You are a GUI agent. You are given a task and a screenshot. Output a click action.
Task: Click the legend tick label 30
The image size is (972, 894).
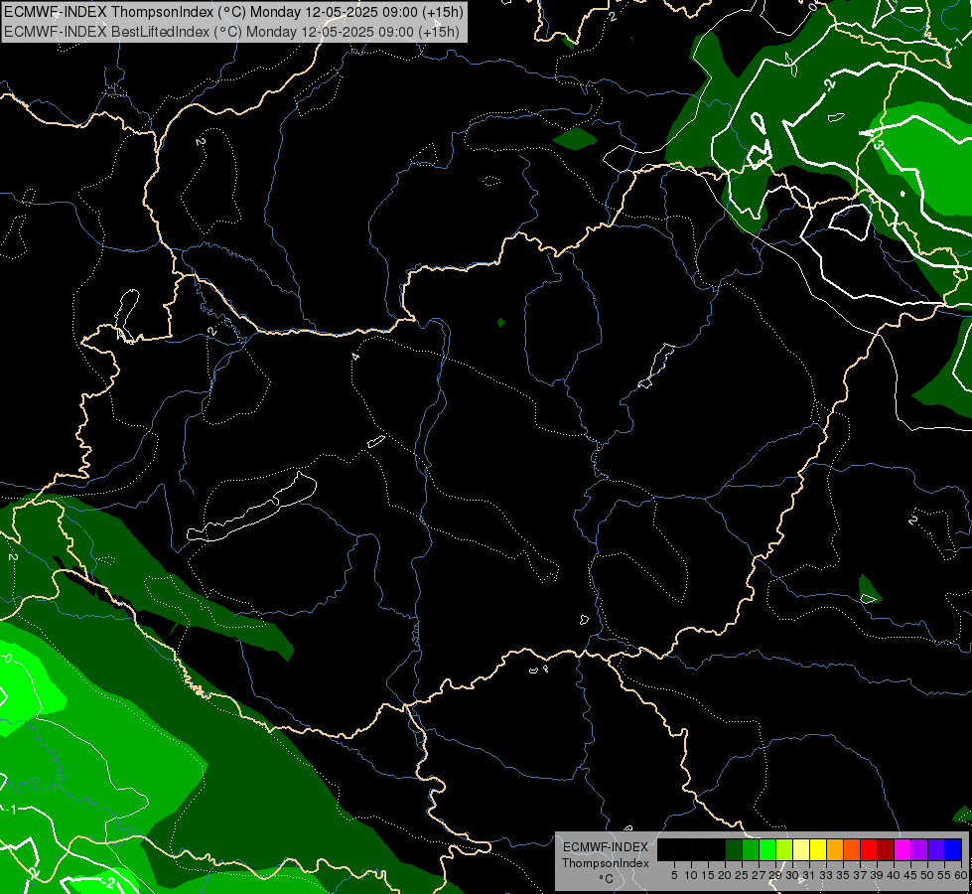click(x=792, y=875)
